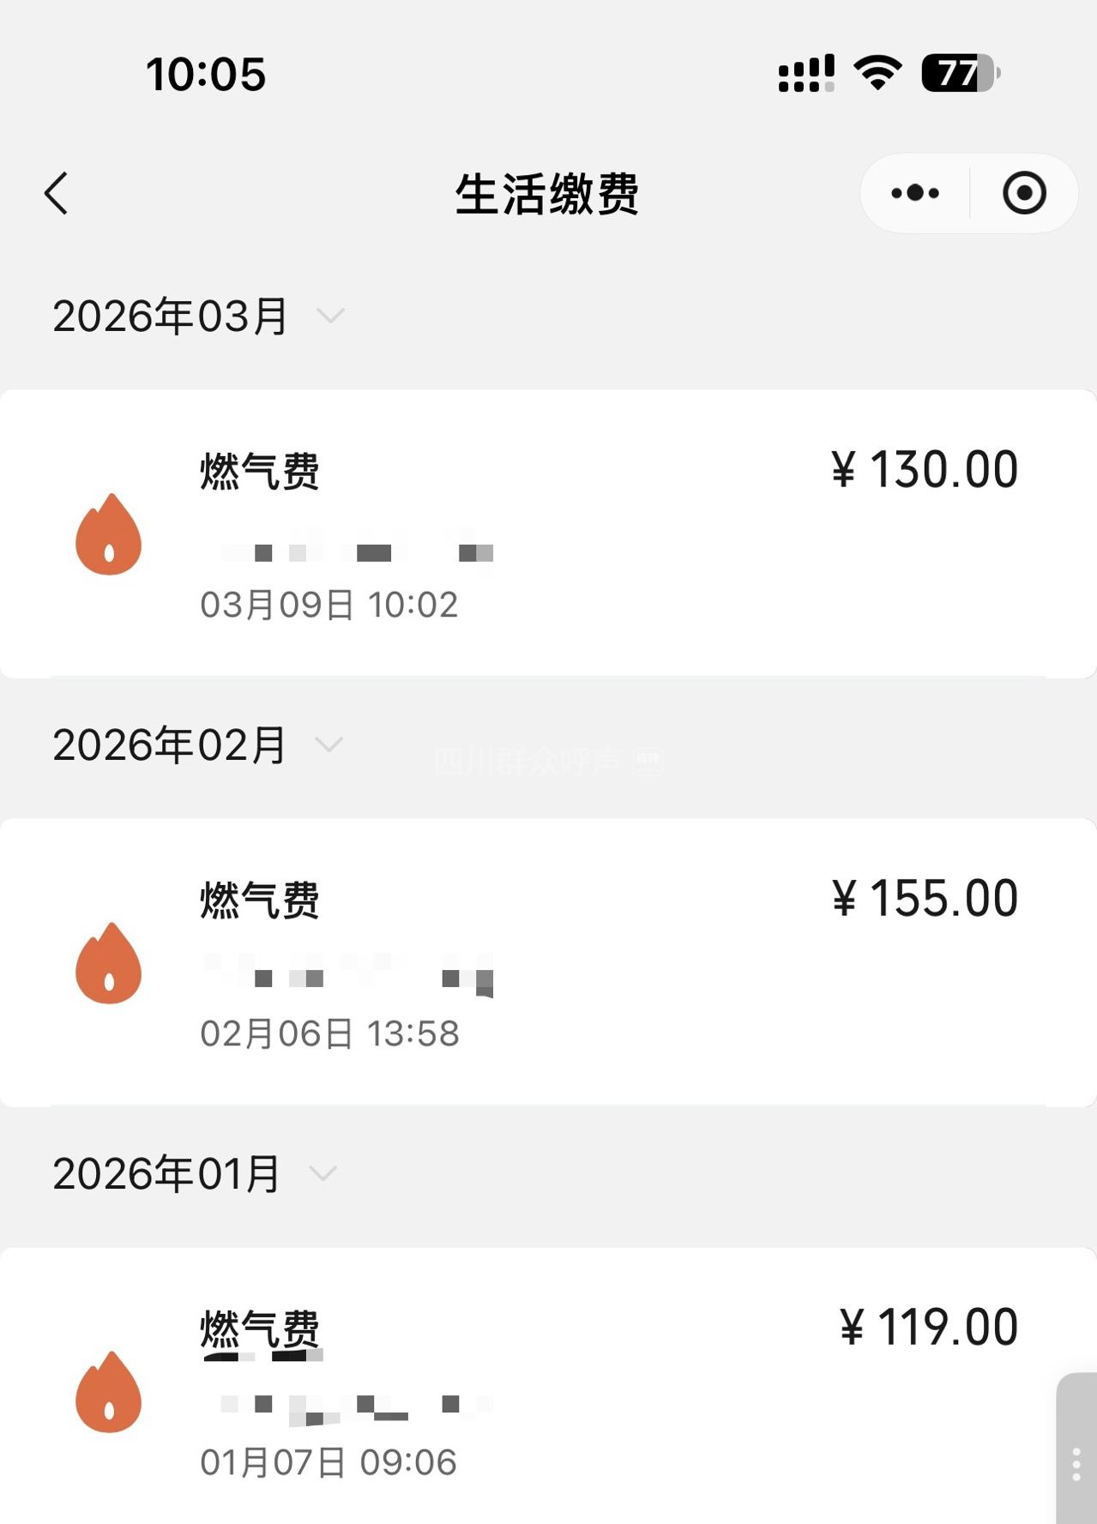Tap the cellular signal bars icon

805,74
